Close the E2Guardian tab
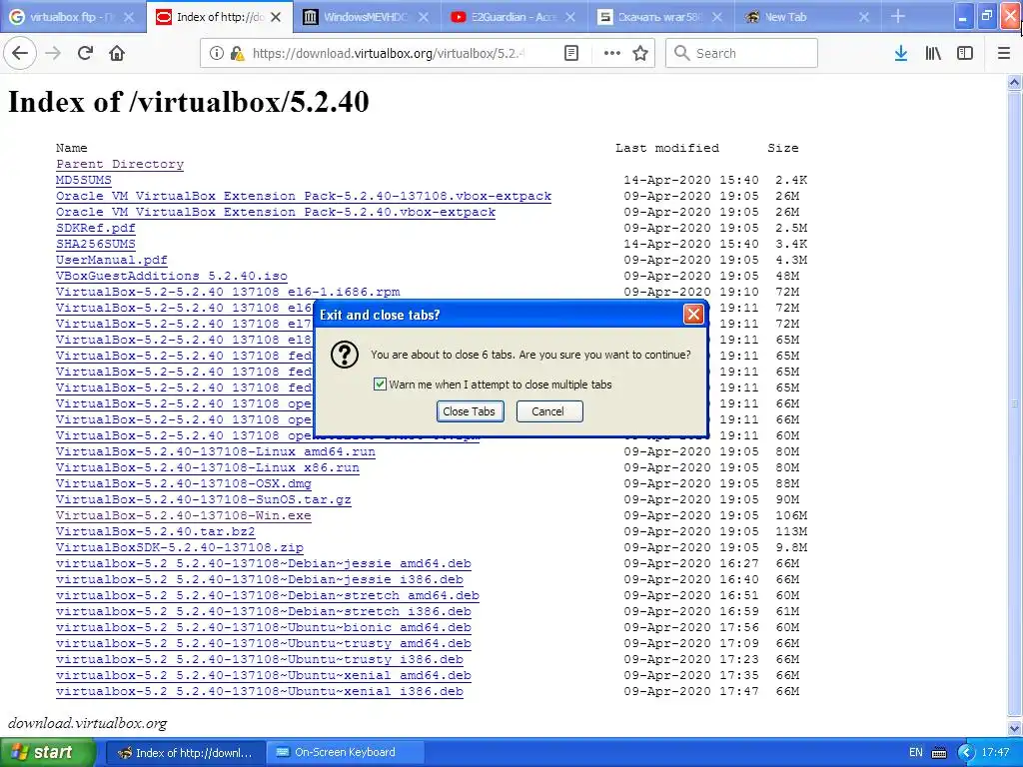 (x=570, y=18)
